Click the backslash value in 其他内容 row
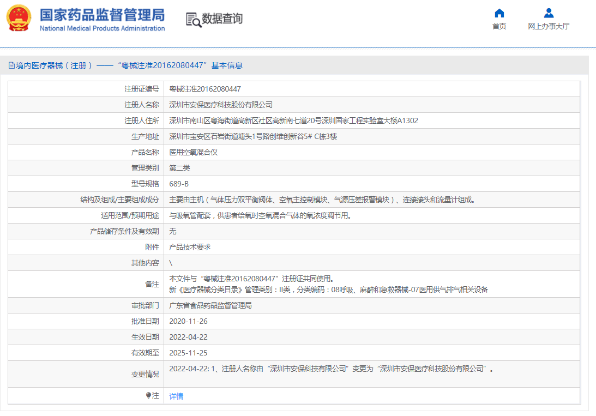Image resolution: width=596 pixels, height=416 pixels. pyautogui.click(x=171, y=263)
